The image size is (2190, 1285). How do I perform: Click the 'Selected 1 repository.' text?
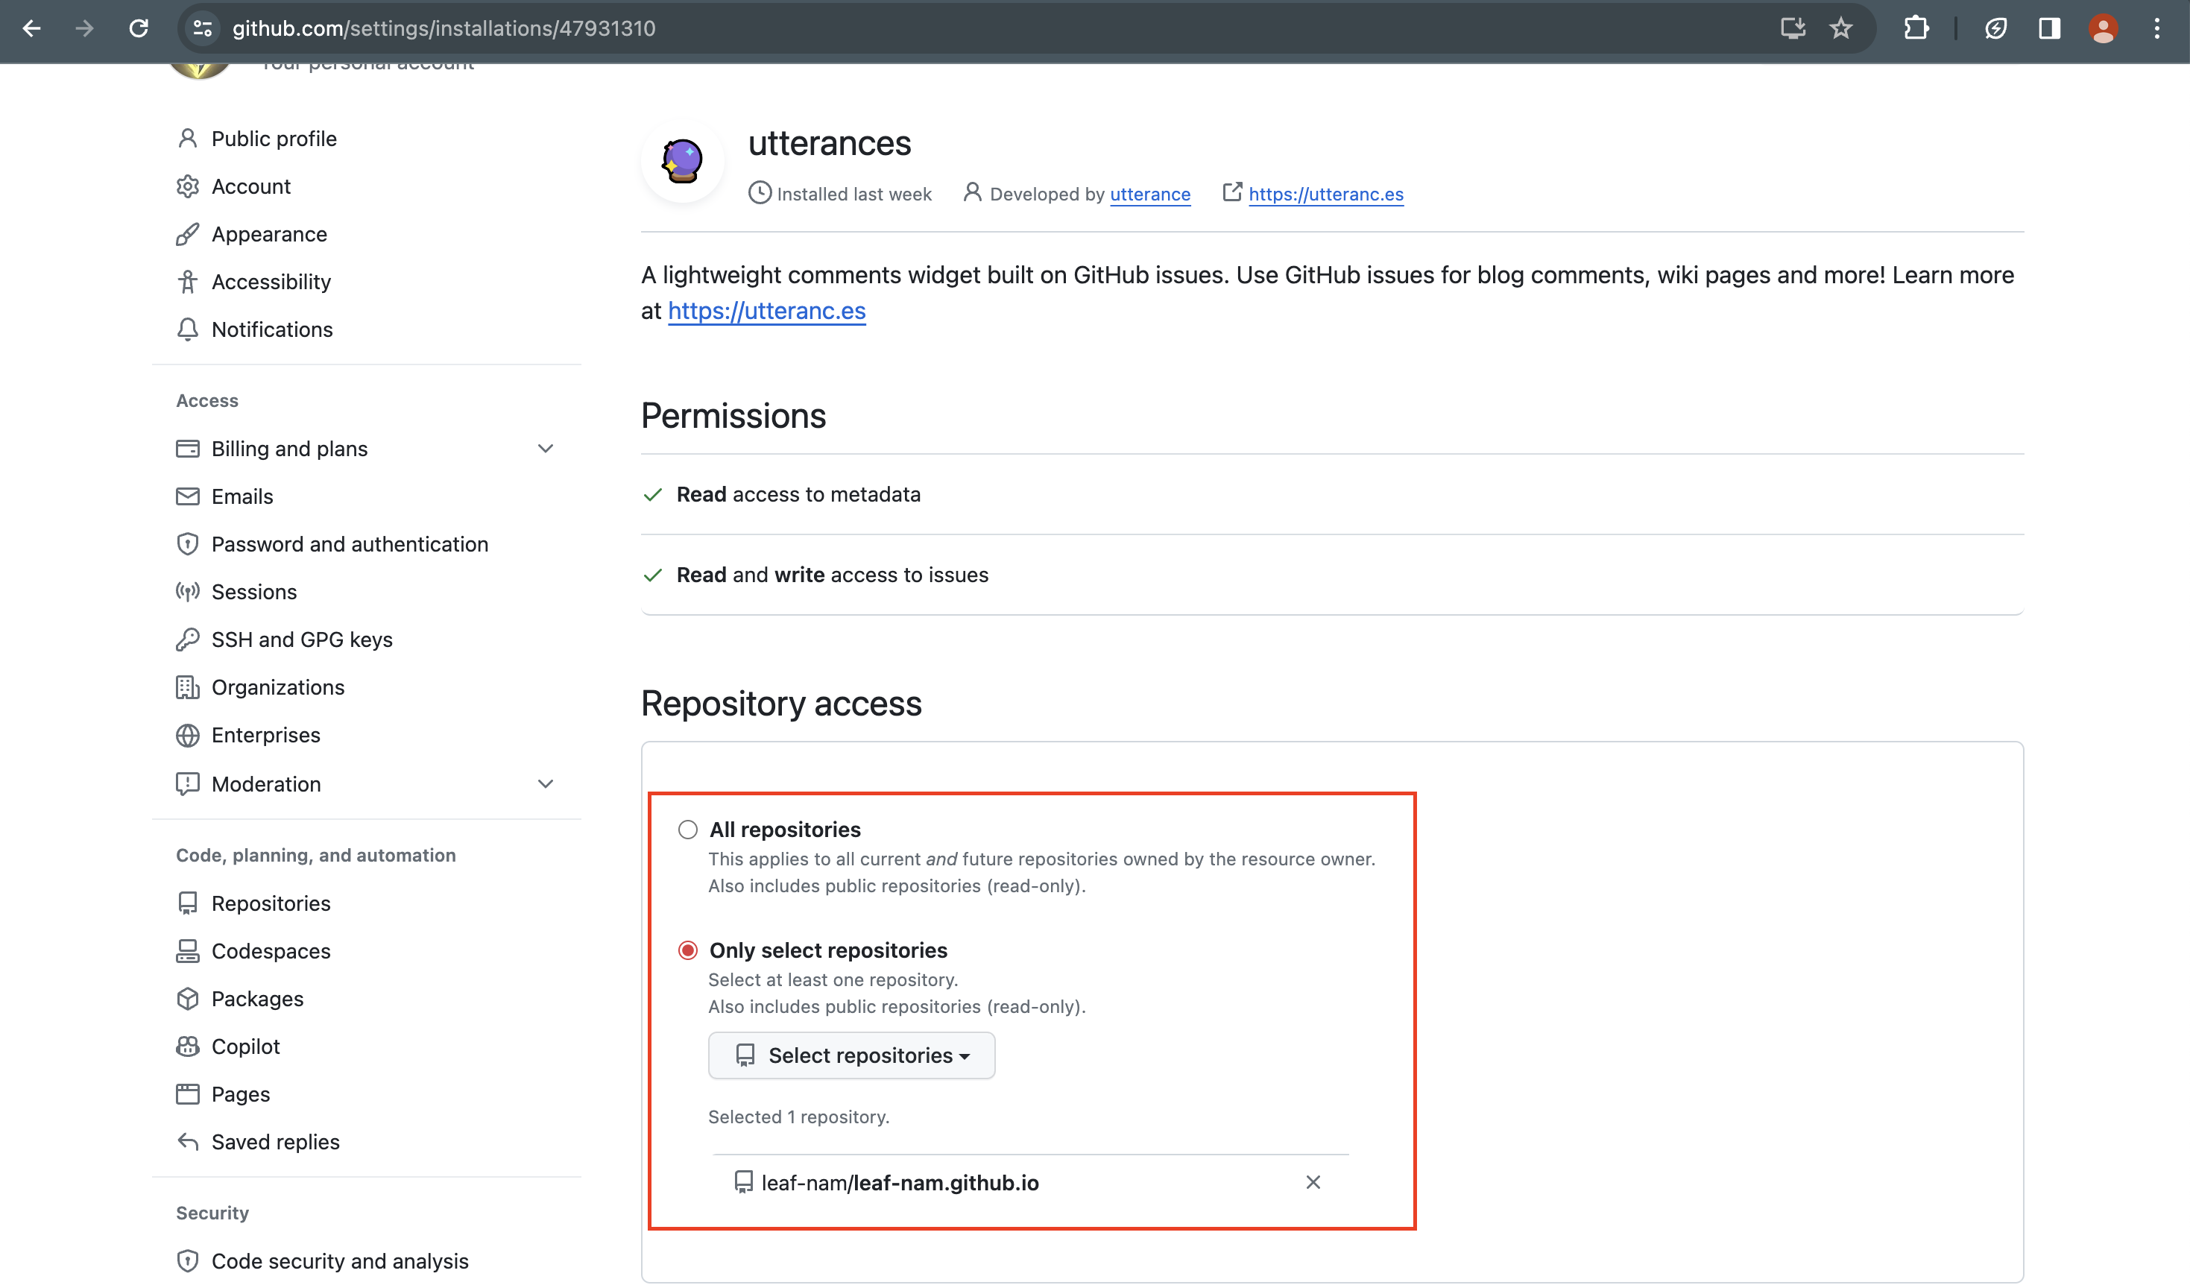coord(798,1117)
